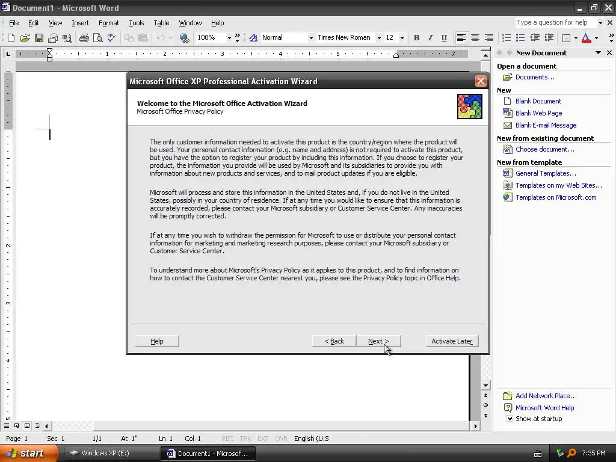Click the Insert Hyperlink globe icon
The image size is (616, 462).
[184, 38]
